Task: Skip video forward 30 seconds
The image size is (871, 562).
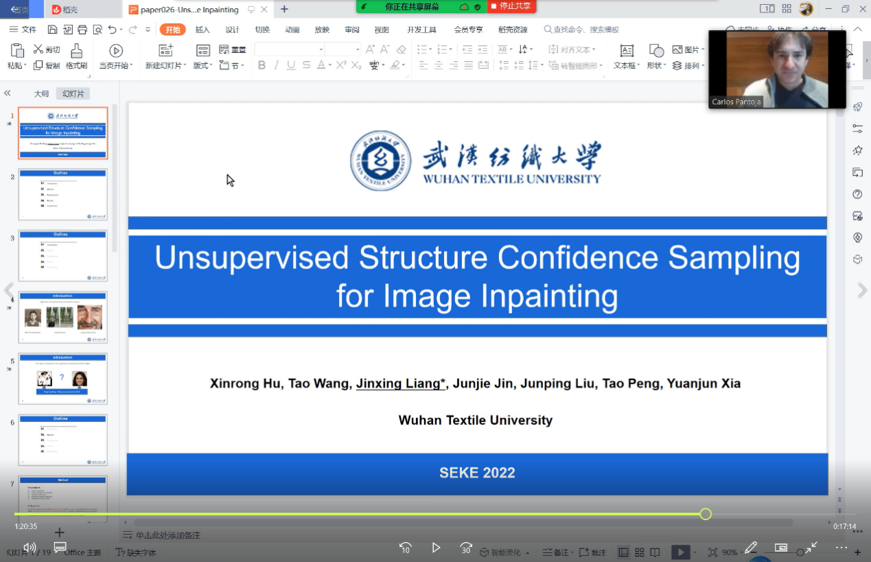Action: pos(466,548)
